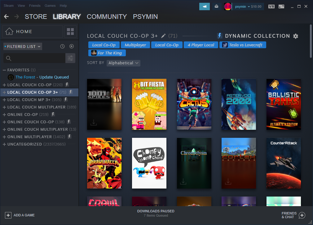This screenshot has width=313, height=225.
Task: Rename collection with pencil icon
Action: 163,36
